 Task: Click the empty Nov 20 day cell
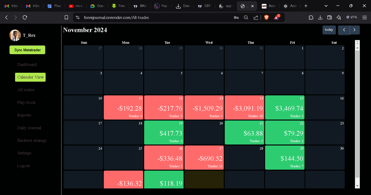[x=204, y=132]
